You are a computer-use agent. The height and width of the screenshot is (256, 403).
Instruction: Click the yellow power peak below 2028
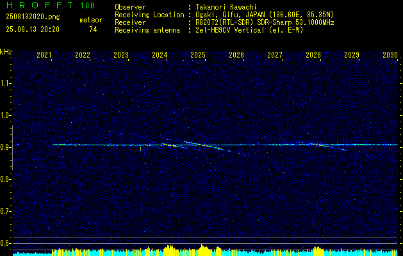pyautogui.click(x=318, y=251)
